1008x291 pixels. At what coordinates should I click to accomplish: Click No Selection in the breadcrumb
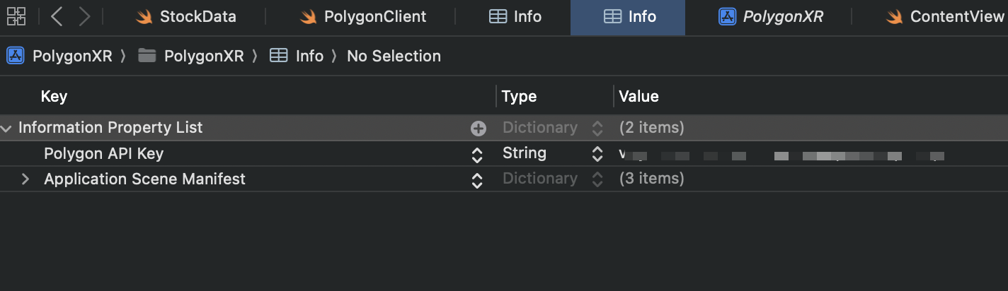click(x=394, y=56)
